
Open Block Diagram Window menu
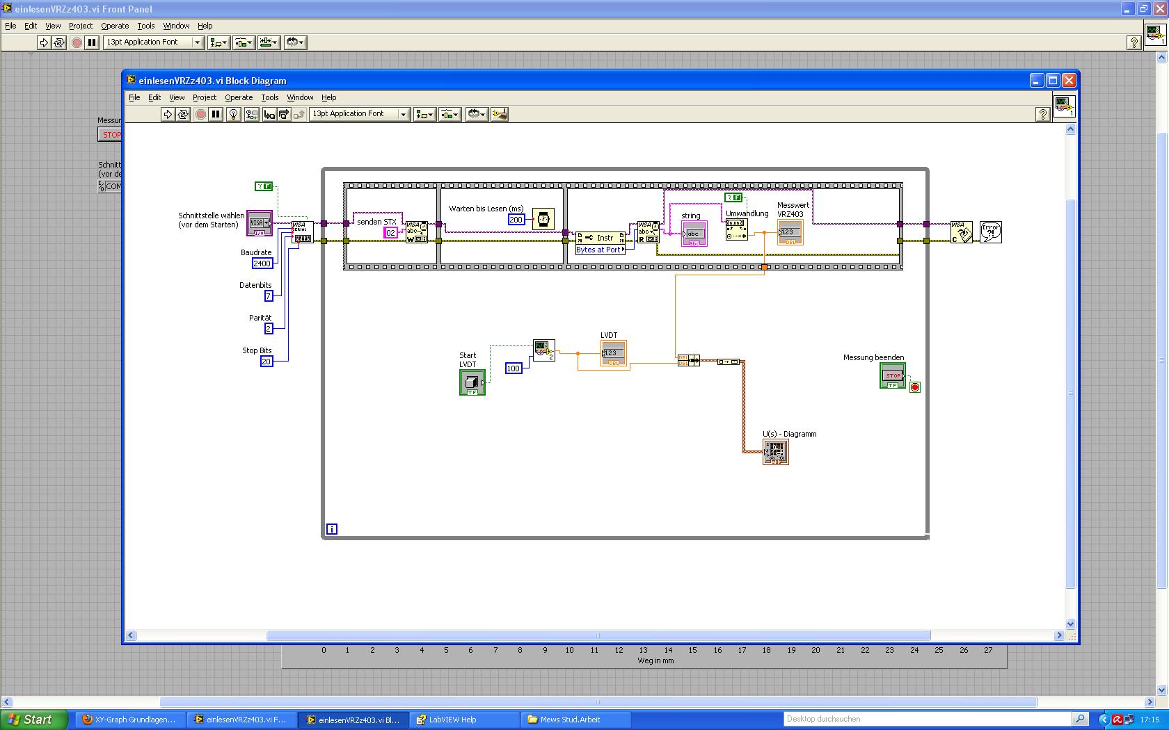pos(300,97)
